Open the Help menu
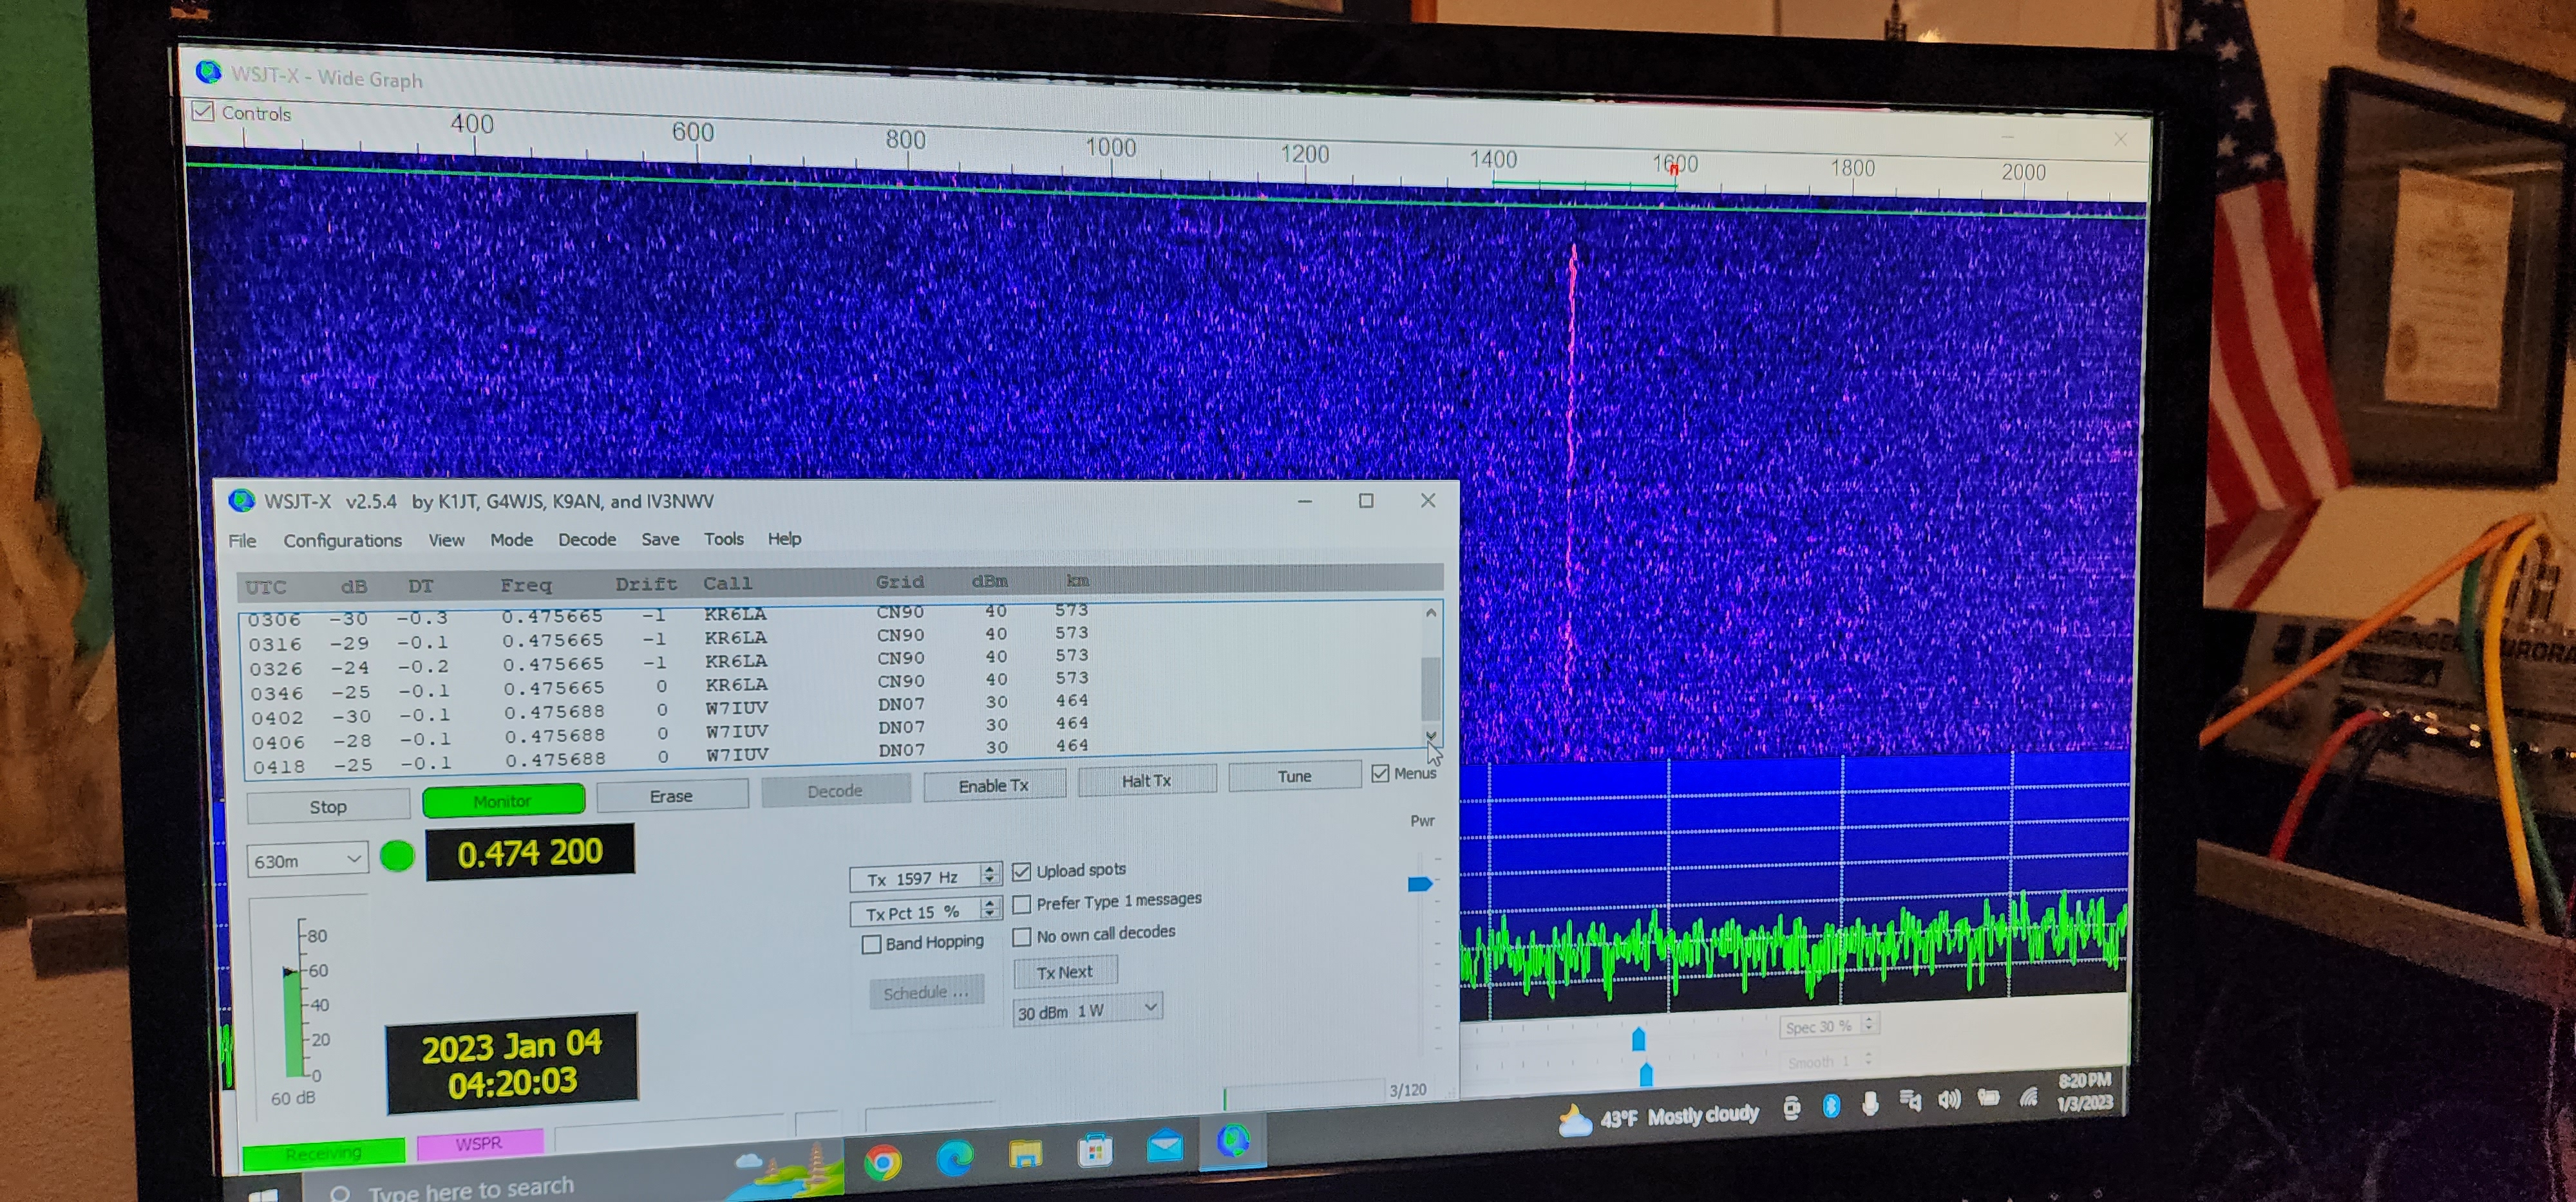This screenshot has width=2576, height=1202. point(784,539)
